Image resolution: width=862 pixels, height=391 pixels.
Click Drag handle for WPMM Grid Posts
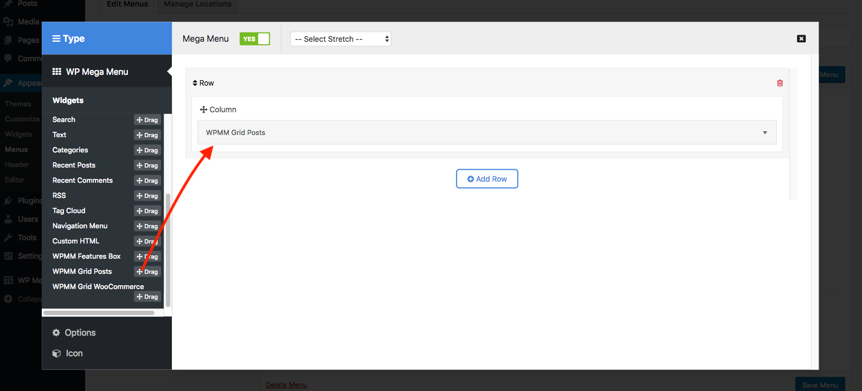(x=147, y=272)
